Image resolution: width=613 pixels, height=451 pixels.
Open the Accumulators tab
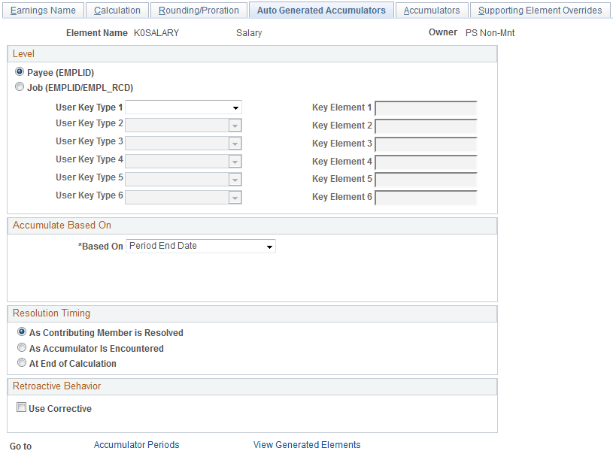432,10
